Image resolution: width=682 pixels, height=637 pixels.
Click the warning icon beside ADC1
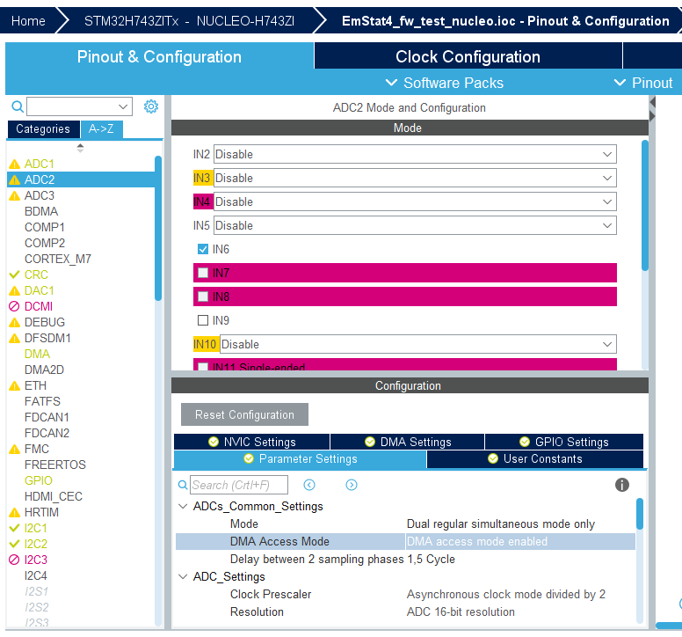[14, 165]
